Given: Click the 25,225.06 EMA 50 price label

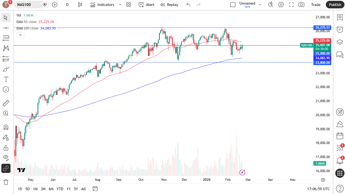Looking at the screenshot, I should click(322, 41).
